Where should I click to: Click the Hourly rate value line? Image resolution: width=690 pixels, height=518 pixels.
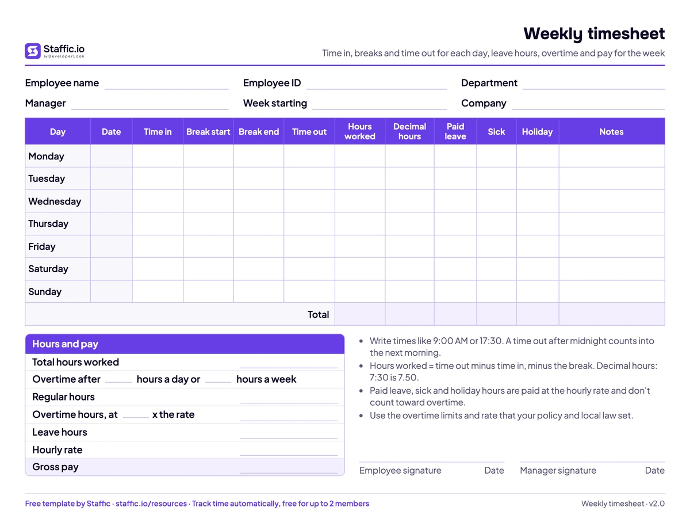(289, 451)
